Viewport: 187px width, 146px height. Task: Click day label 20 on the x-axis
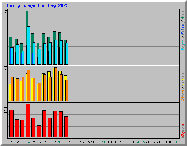pyautogui.click(x=115, y=142)
